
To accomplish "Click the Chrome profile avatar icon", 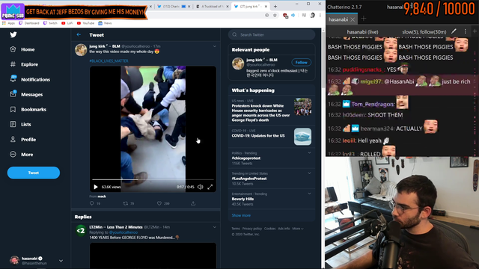I will click(x=312, y=15).
